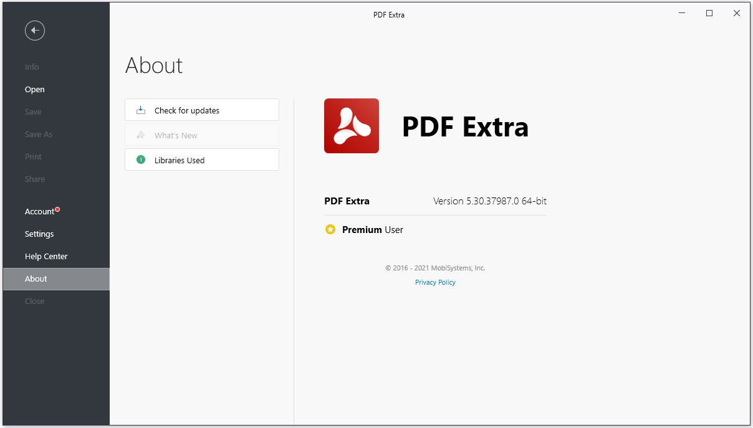Click the download icon beside Check for updates
Screen dimensions: 753x428
tap(141, 110)
